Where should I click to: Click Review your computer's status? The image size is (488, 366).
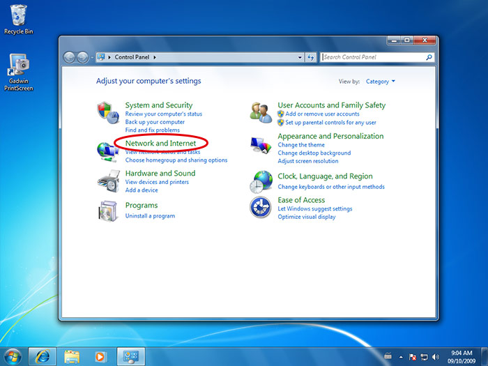tap(164, 114)
